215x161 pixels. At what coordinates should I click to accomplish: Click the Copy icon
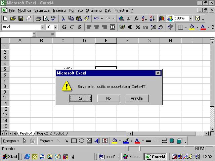point(71,18)
